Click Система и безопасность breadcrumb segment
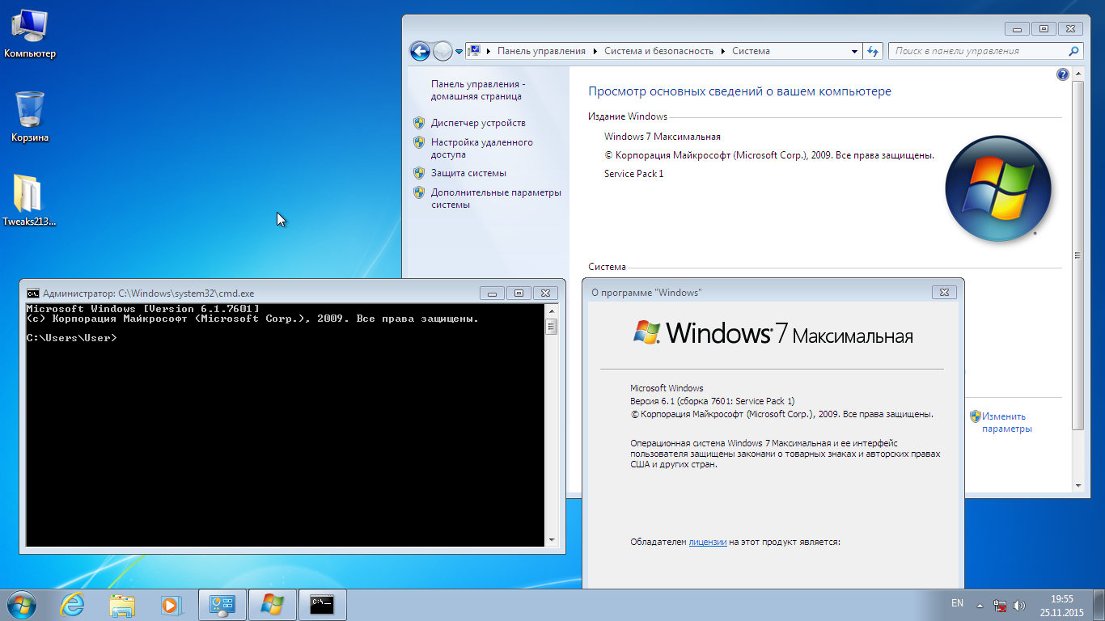Image resolution: width=1105 pixels, height=621 pixels. point(658,51)
